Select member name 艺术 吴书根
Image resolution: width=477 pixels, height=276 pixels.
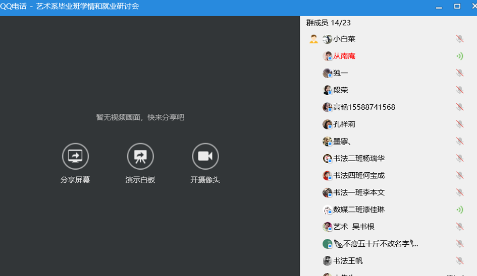tap(354, 227)
